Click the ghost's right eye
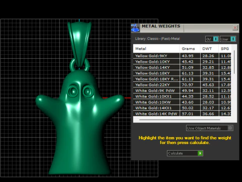 tap(88, 92)
